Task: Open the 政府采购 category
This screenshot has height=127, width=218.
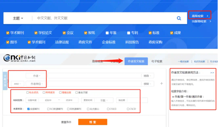Action: (155, 42)
